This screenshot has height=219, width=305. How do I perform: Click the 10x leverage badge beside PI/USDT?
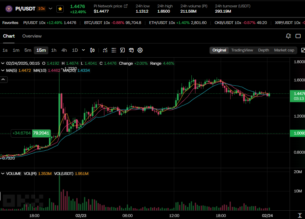(42, 9)
